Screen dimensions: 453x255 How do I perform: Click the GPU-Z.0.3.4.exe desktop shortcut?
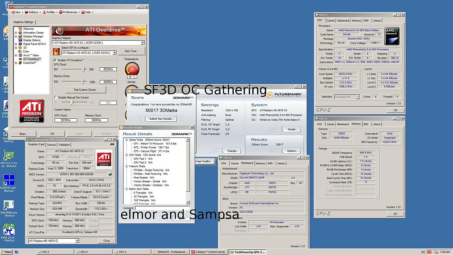pos(9,159)
